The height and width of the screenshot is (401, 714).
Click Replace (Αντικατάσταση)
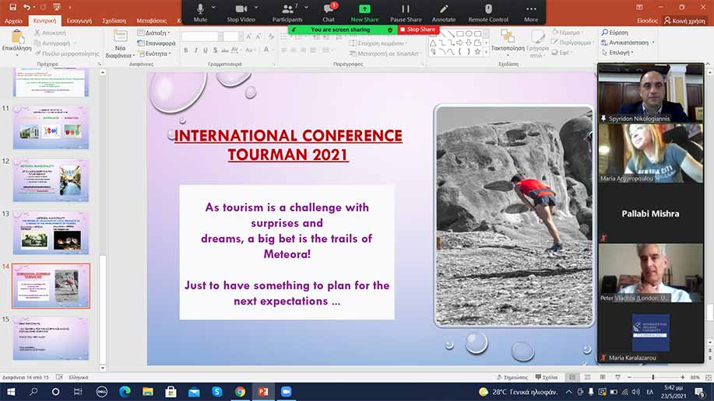pyautogui.click(x=624, y=42)
